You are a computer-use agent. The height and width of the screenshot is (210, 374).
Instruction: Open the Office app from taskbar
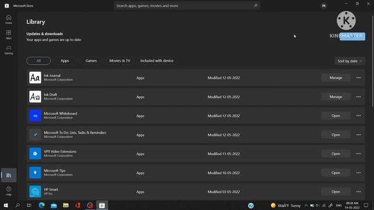78,205
